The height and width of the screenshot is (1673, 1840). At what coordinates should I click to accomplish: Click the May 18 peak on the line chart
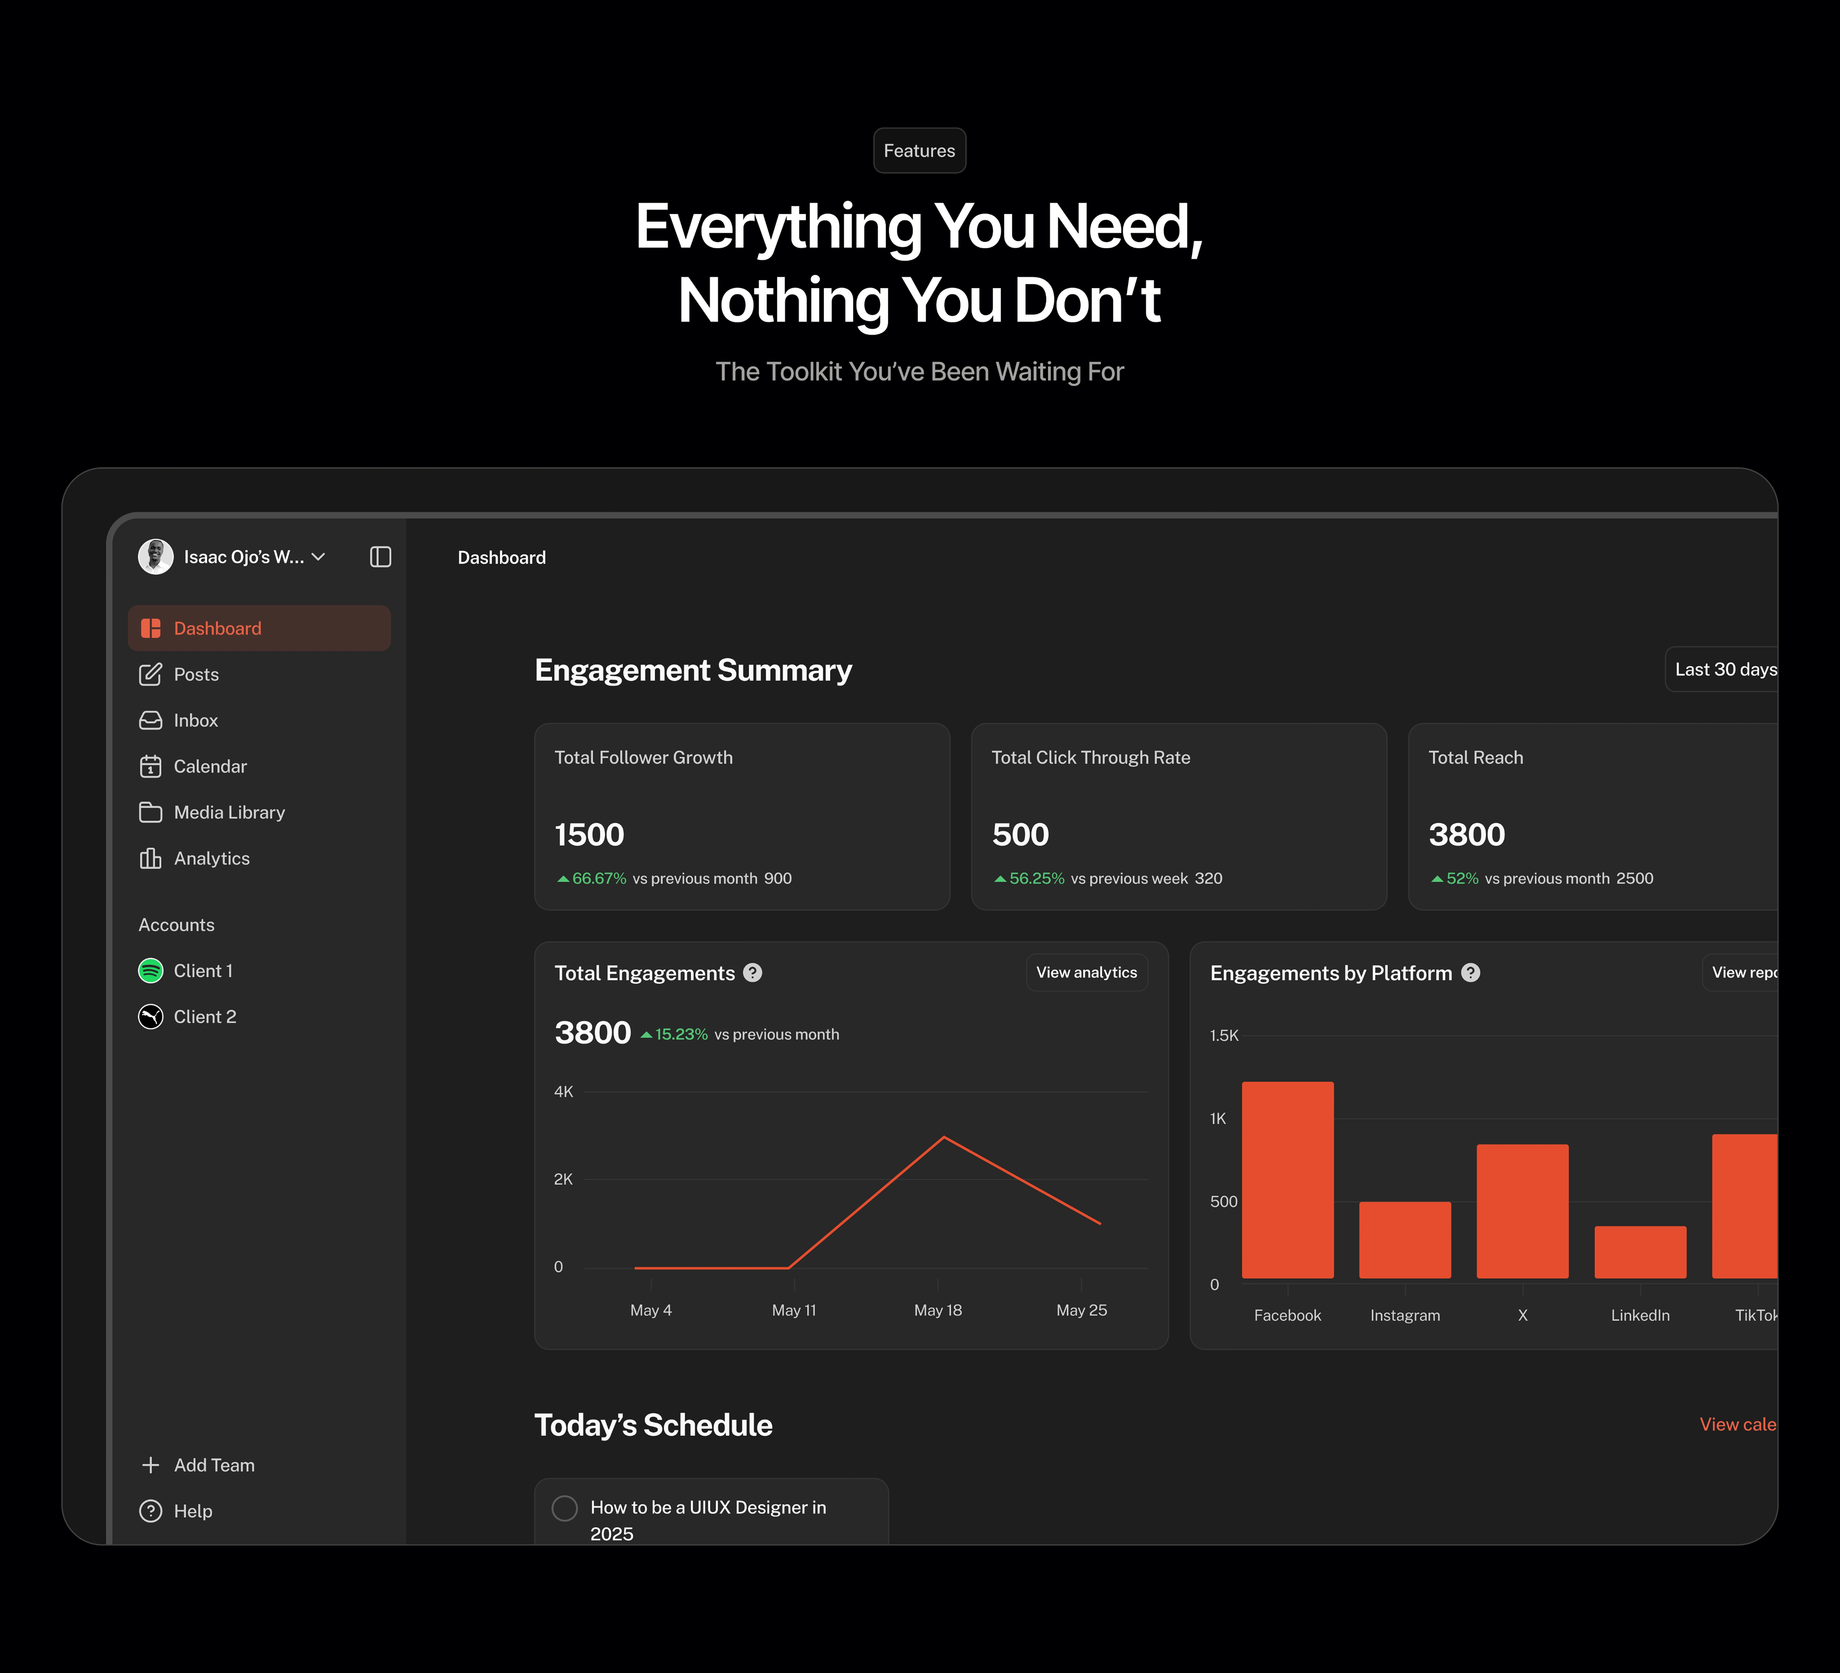click(944, 1137)
